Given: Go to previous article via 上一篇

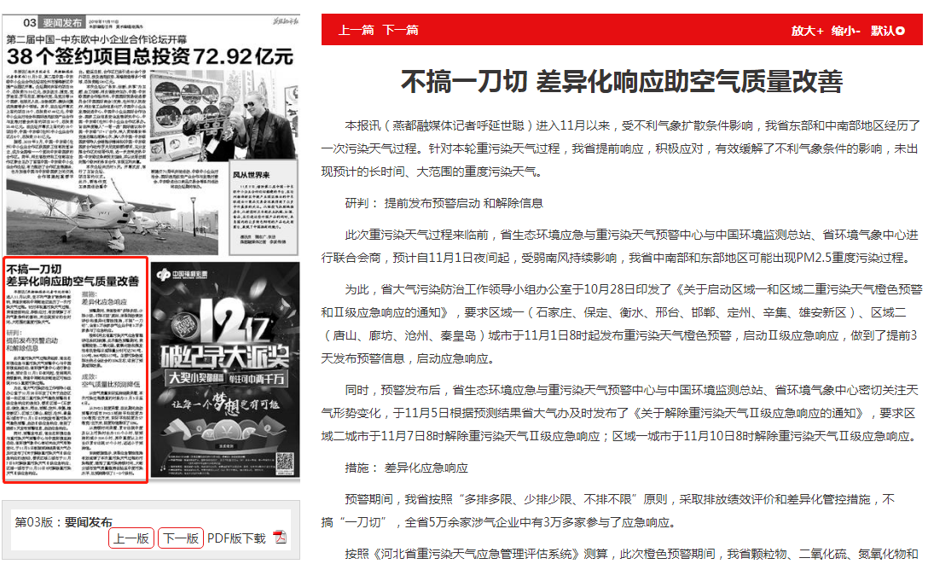Looking at the screenshot, I should (356, 30).
